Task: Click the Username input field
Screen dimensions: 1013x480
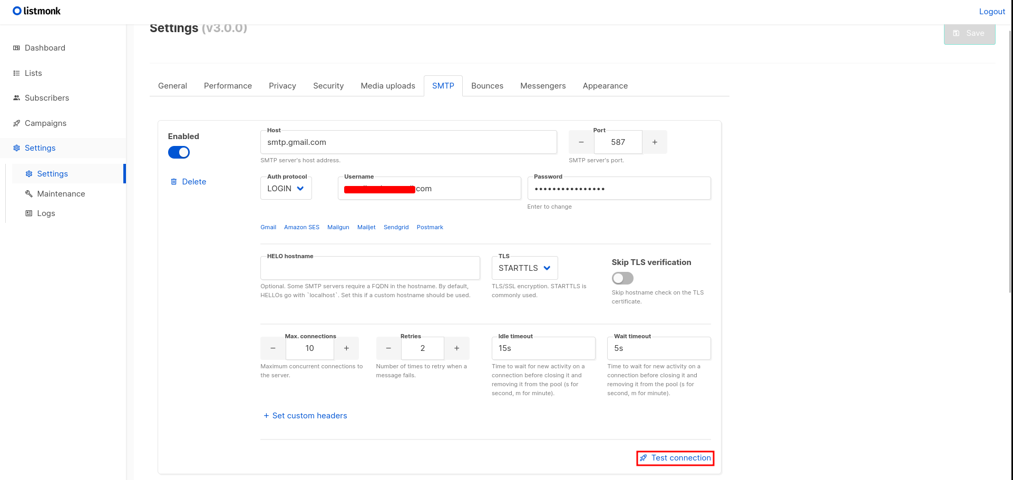Action: [x=429, y=189]
